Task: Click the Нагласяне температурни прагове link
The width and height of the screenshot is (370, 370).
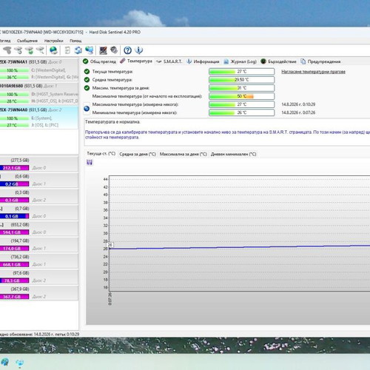Action: pyautogui.click(x=313, y=72)
